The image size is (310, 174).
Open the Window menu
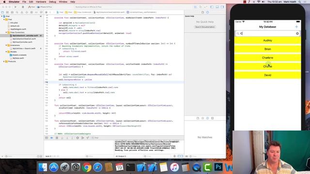63,2
